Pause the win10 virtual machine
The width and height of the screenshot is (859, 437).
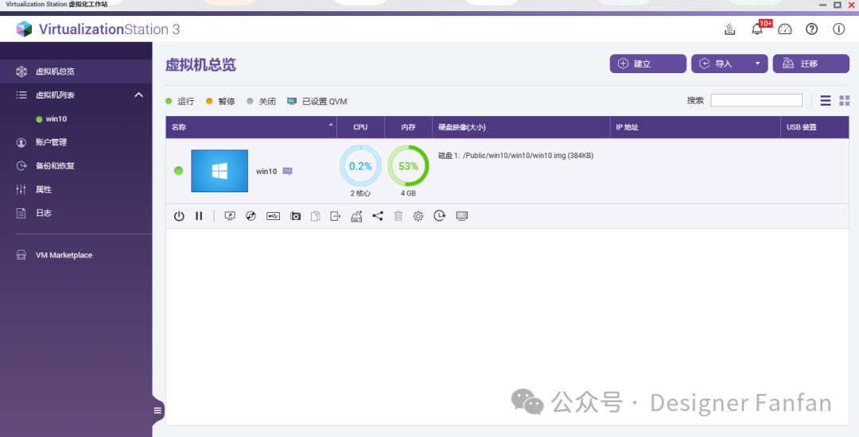pyautogui.click(x=199, y=216)
